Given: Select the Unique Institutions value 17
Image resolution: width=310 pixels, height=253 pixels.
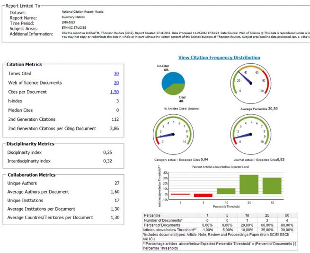Looking at the screenshot, I should click(x=117, y=200).
